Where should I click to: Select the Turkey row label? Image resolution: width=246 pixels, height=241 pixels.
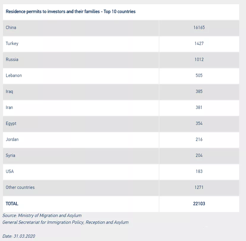tap(12, 43)
